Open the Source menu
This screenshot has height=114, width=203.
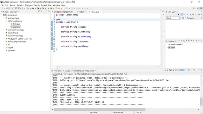tap(12, 5)
